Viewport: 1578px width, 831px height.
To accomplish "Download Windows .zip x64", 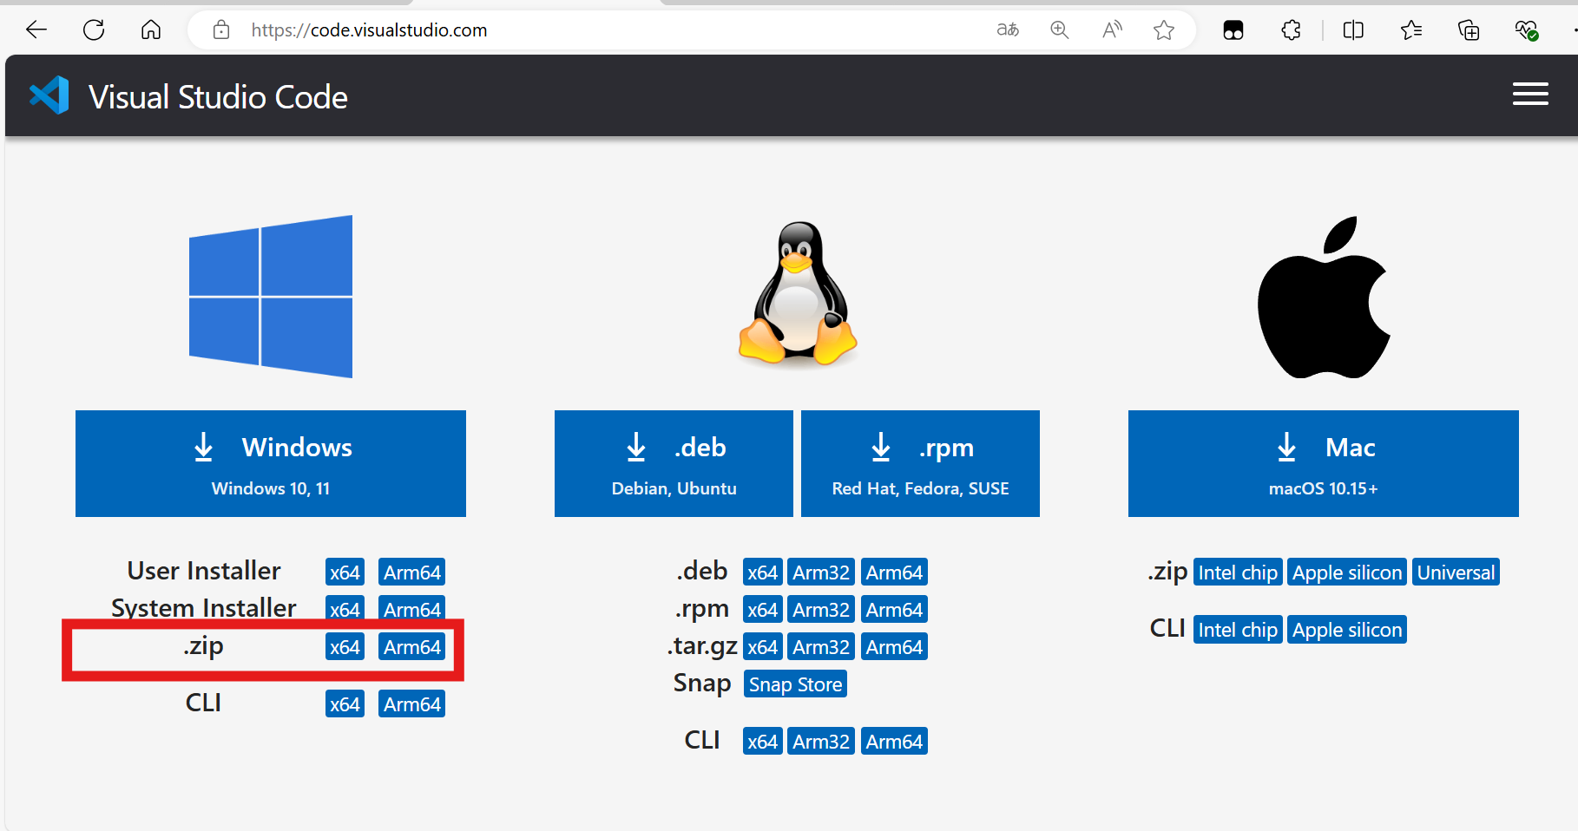I will click(345, 647).
